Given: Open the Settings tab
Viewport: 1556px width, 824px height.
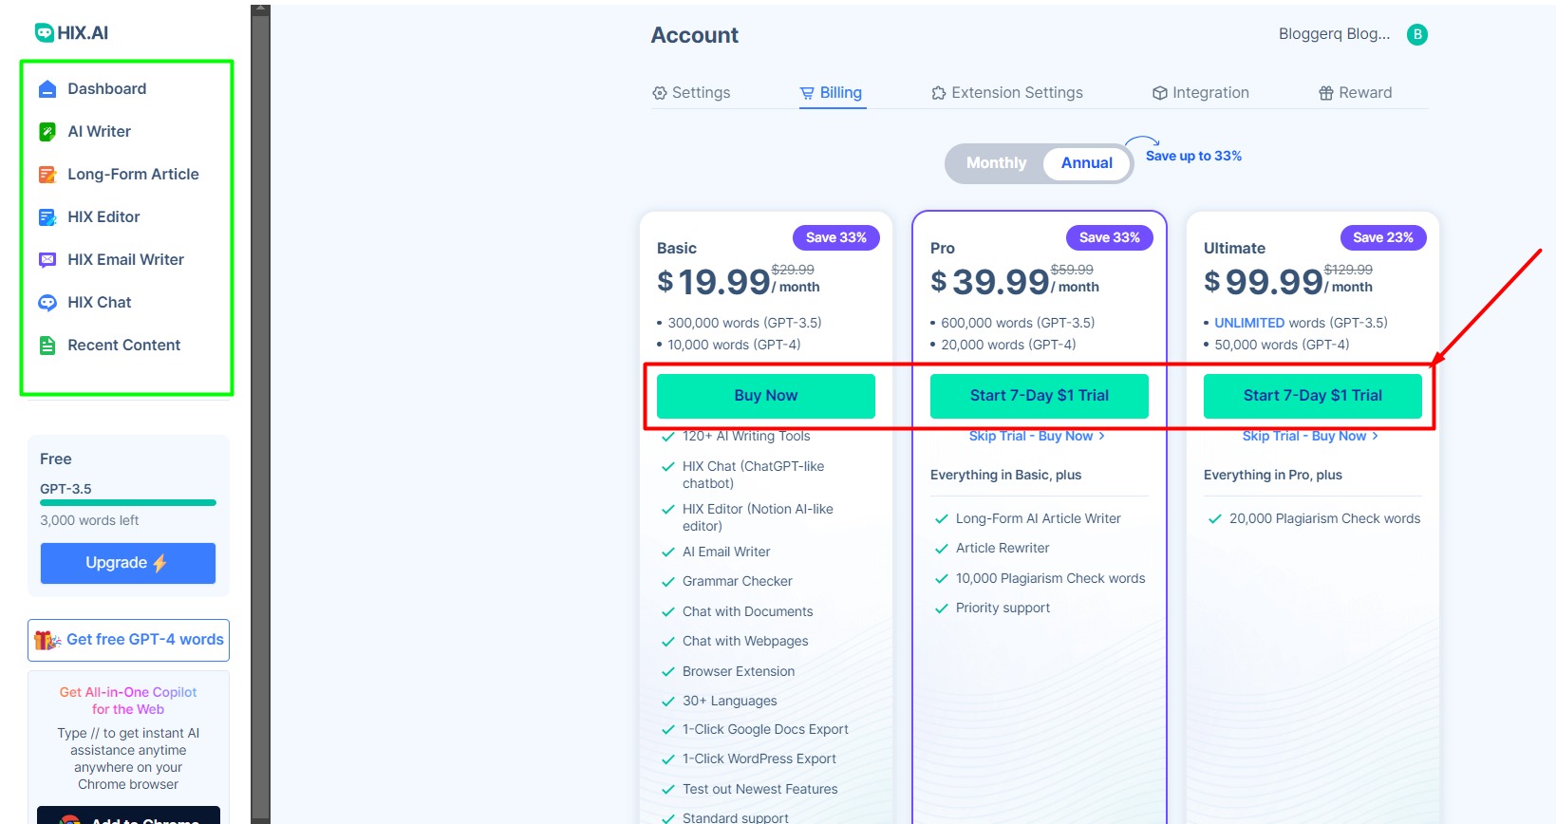Looking at the screenshot, I should click(x=691, y=93).
